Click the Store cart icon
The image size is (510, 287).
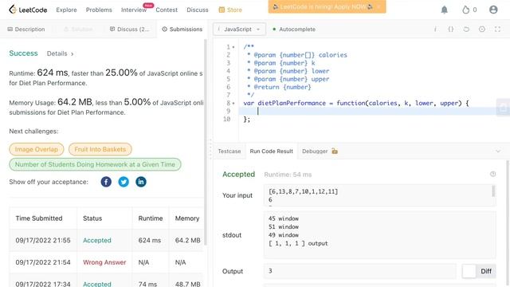[222, 10]
